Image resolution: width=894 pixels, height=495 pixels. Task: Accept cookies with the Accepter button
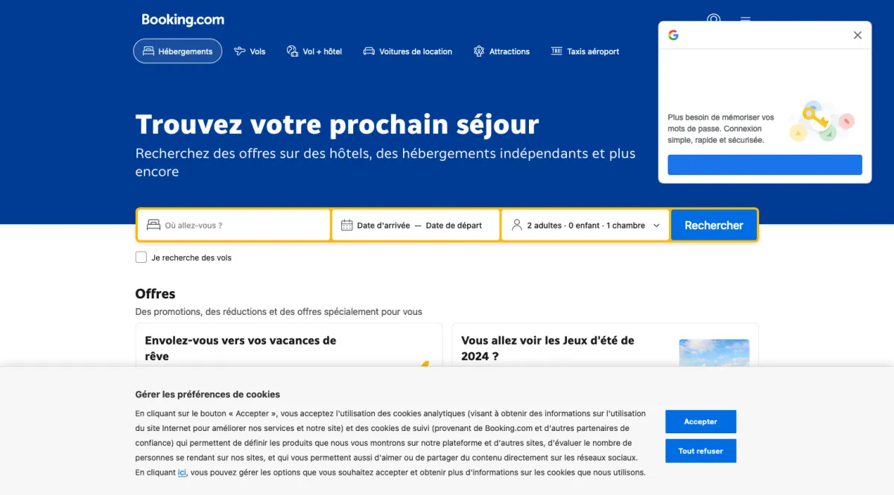coord(700,421)
